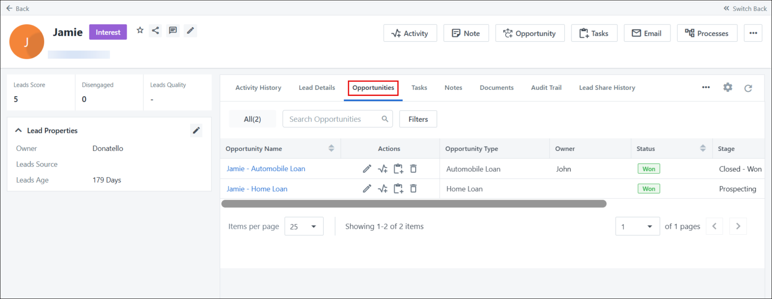Star the lead Jamie as favorite
This screenshot has height=299, width=772.
tap(140, 30)
